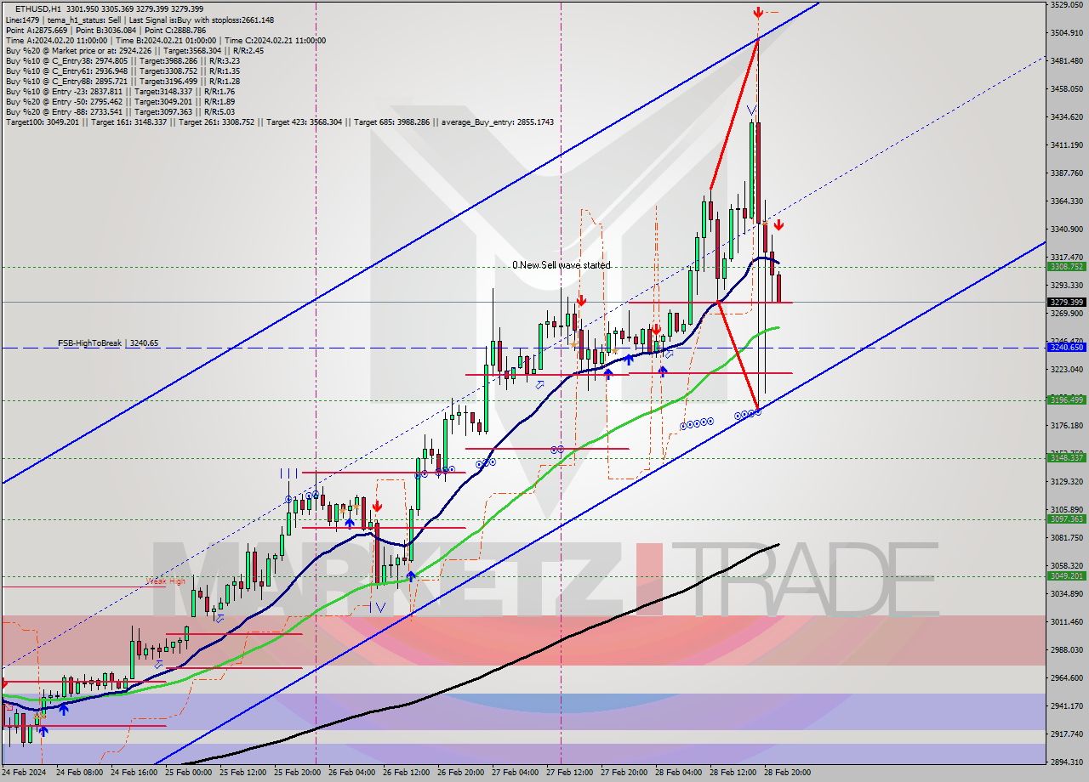Click the green 3308.752 target price tag
The height and width of the screenshot is (782, 1089).
coord(1066,267)
